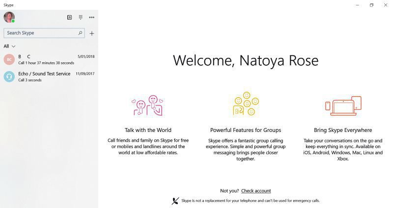
Task: Click the magnifier search icon
Action: pos(80,33)
